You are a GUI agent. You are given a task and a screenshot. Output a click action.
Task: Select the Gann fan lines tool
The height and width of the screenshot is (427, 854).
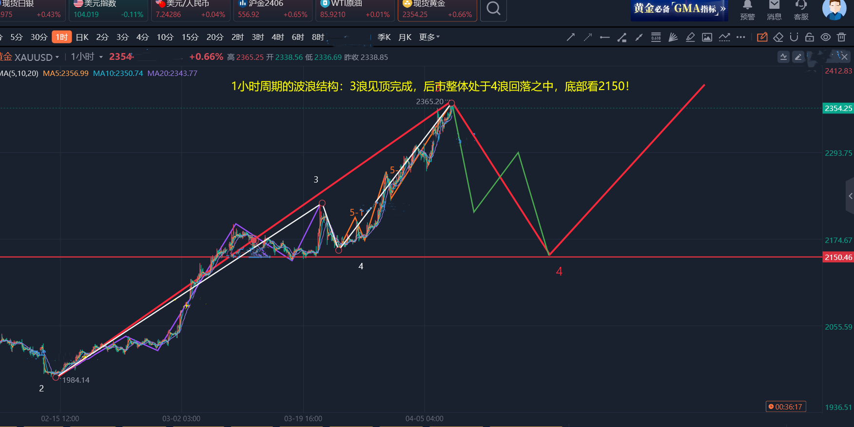[x=673, y=37]
